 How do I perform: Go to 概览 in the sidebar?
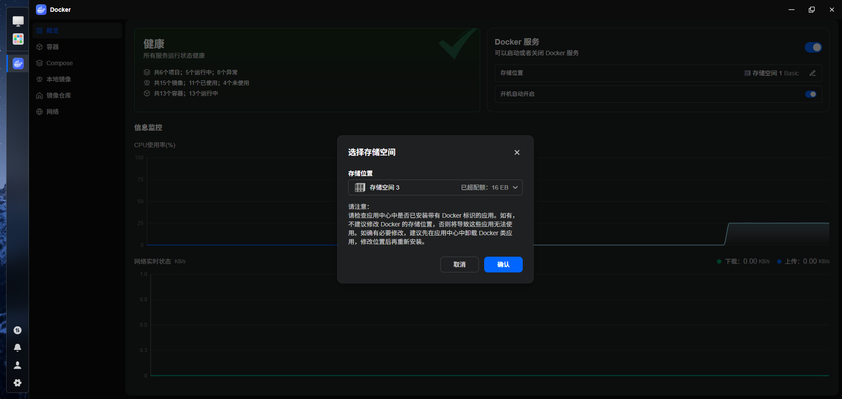tap(77, 31)
